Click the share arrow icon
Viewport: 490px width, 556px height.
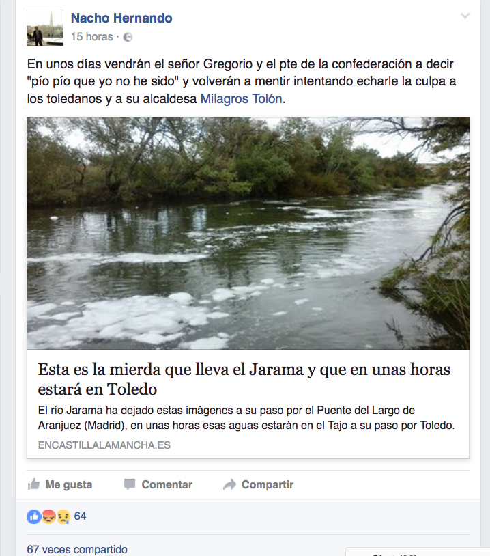tap(229, 484)
